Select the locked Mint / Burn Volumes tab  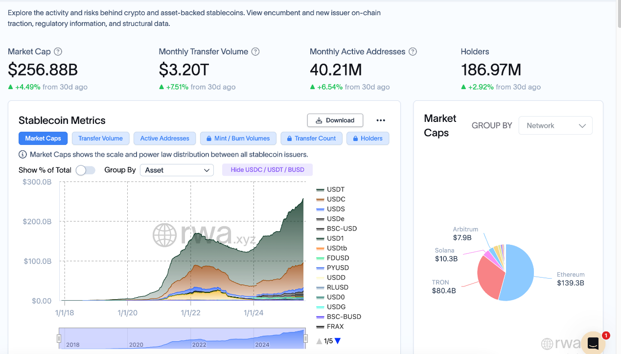[x=238, y=139]
